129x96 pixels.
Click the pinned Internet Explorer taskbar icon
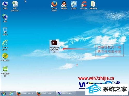click(x=11, y=94)
